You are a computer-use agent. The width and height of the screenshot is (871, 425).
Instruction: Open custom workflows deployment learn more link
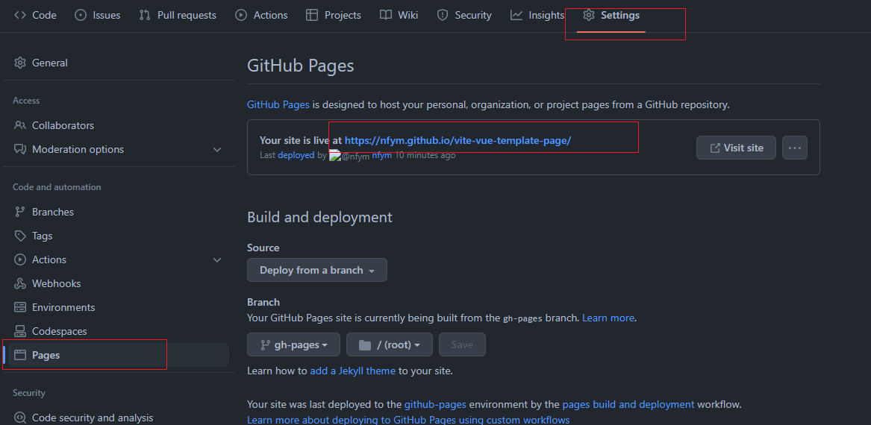pyautogui.click(x=408, y=420)
